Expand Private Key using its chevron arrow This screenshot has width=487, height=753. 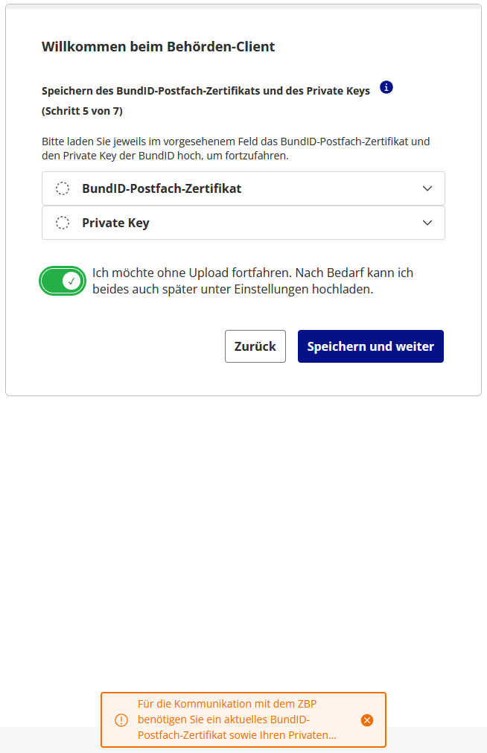pos(427,223)
